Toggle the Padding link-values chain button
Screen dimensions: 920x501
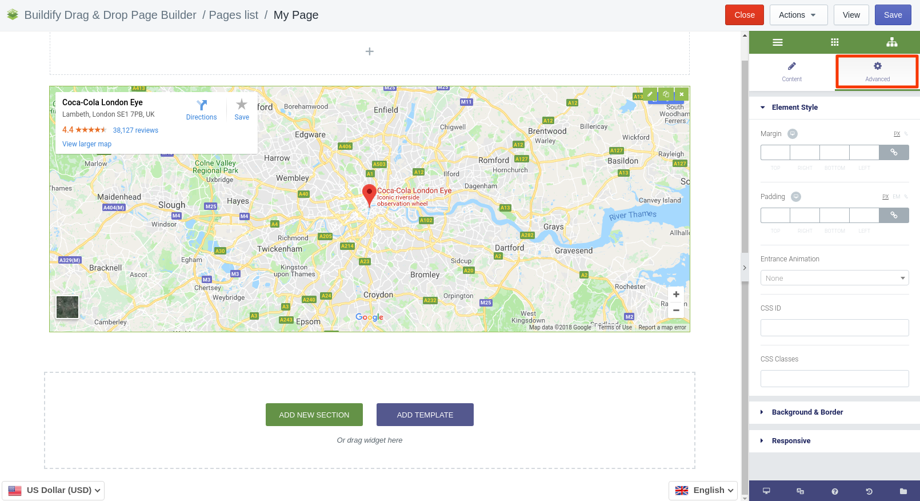(x=894, y=215)
